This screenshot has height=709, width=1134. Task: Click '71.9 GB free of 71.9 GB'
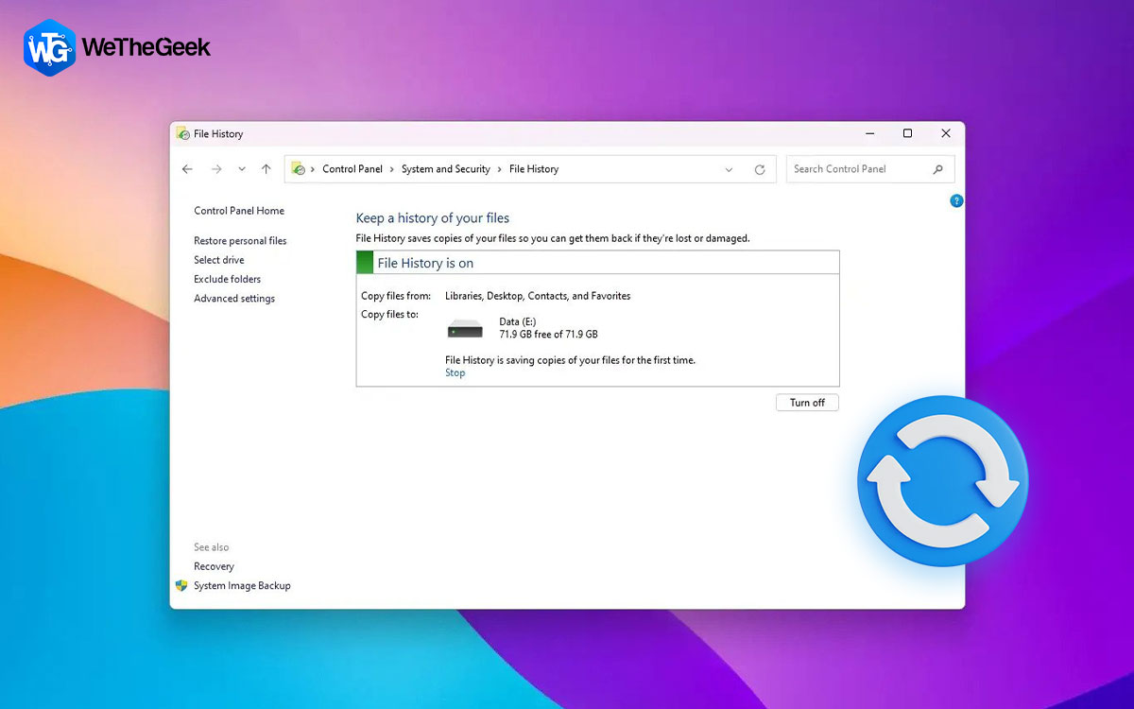[x=548, y=335]
